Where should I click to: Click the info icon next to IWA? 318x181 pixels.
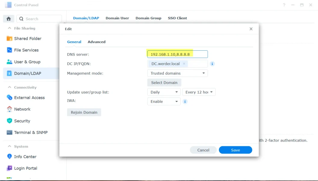coord(185,101)
